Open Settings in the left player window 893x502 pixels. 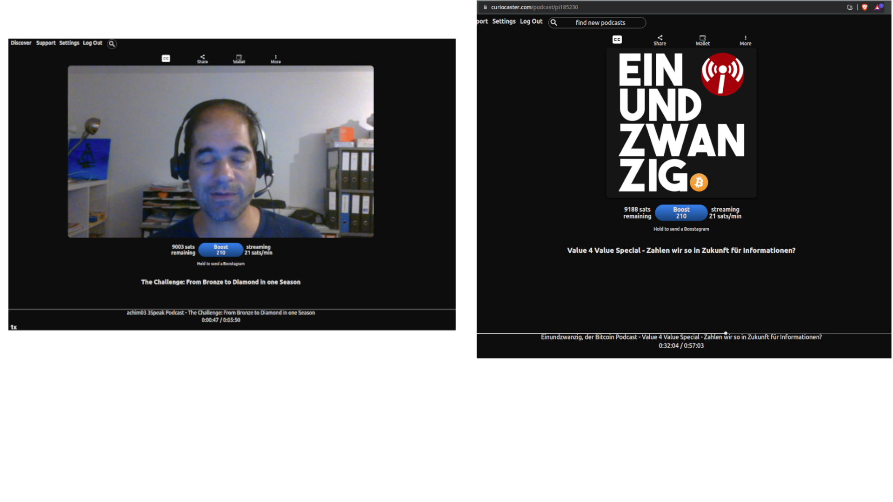[69, 43]
